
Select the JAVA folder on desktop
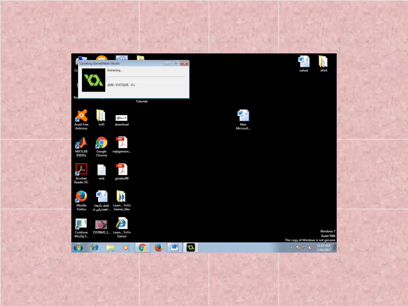pos(324,62)
